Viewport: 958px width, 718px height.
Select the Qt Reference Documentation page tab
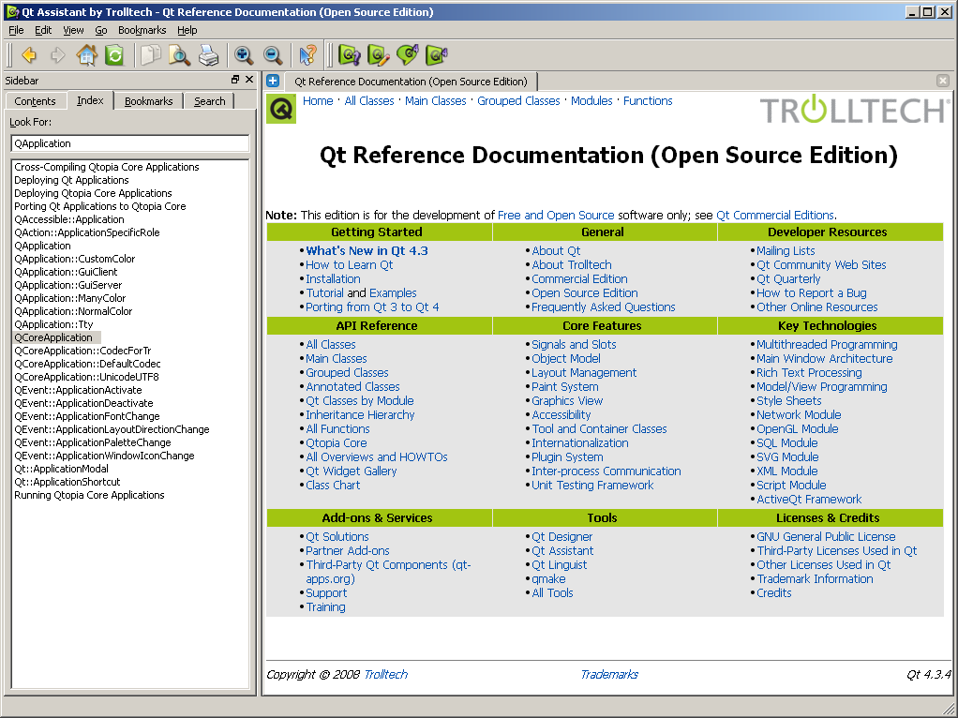click(x=411, y=82)
